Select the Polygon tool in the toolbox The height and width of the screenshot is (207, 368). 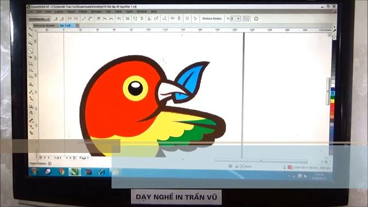30,76
